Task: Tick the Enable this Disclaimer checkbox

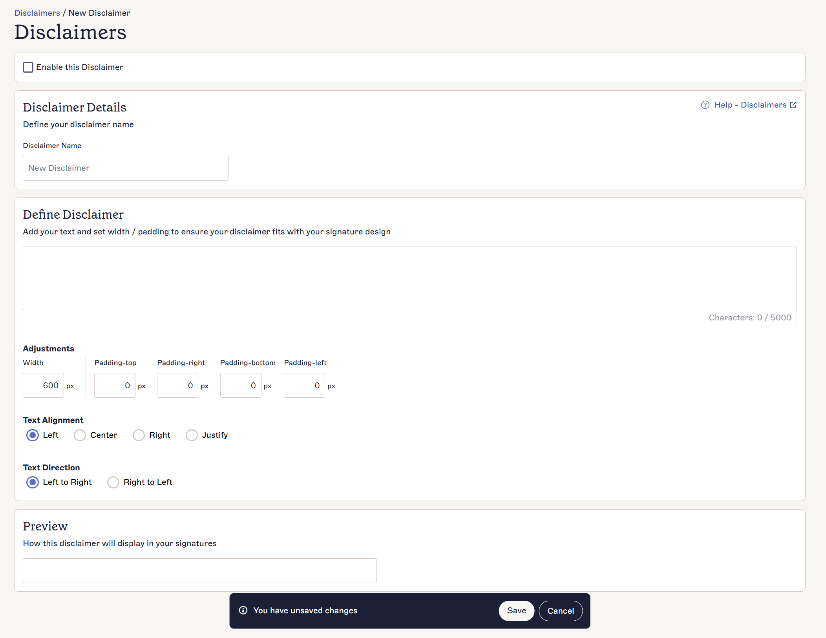Action: (x=28, y=67)
